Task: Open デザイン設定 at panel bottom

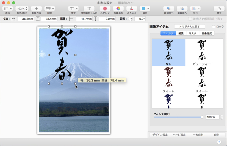Action: [160, 135]
